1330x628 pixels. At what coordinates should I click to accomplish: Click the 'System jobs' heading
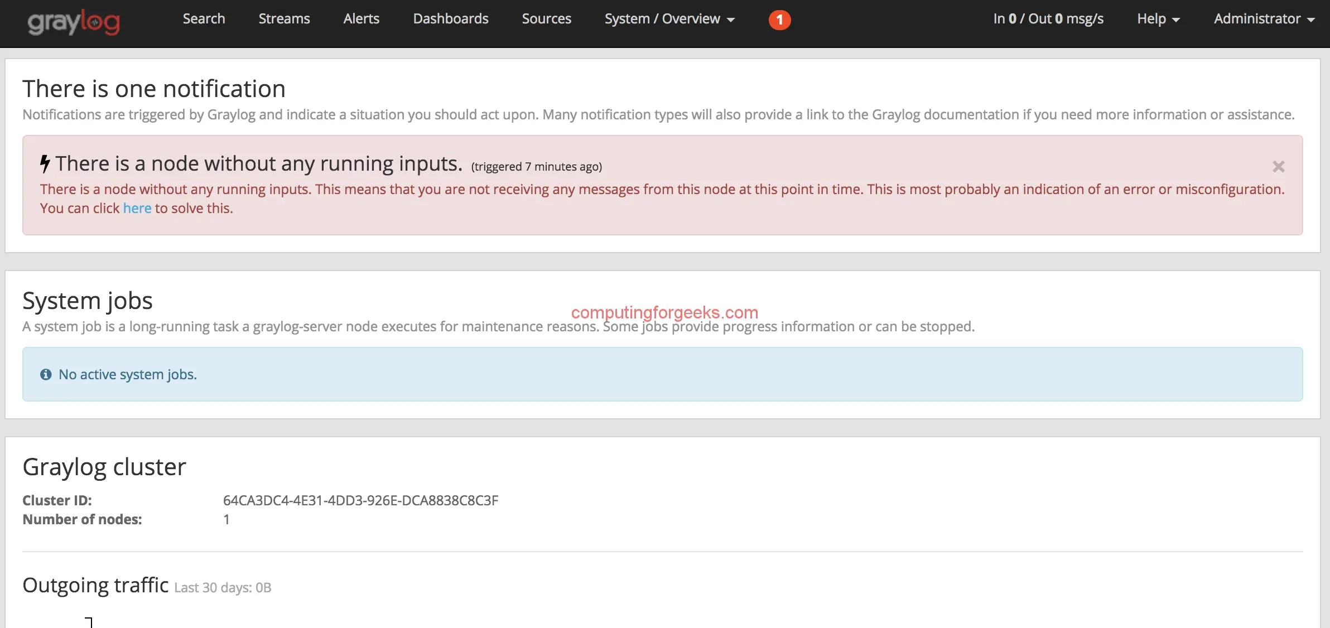(88, 301)
